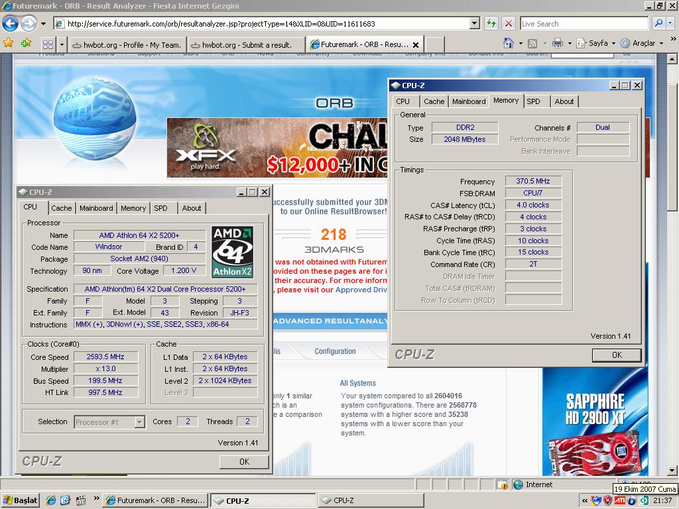Viewport: 679px width, 509px height.
Task: Open Favorites Center star icon
Action: coord(8,43)
